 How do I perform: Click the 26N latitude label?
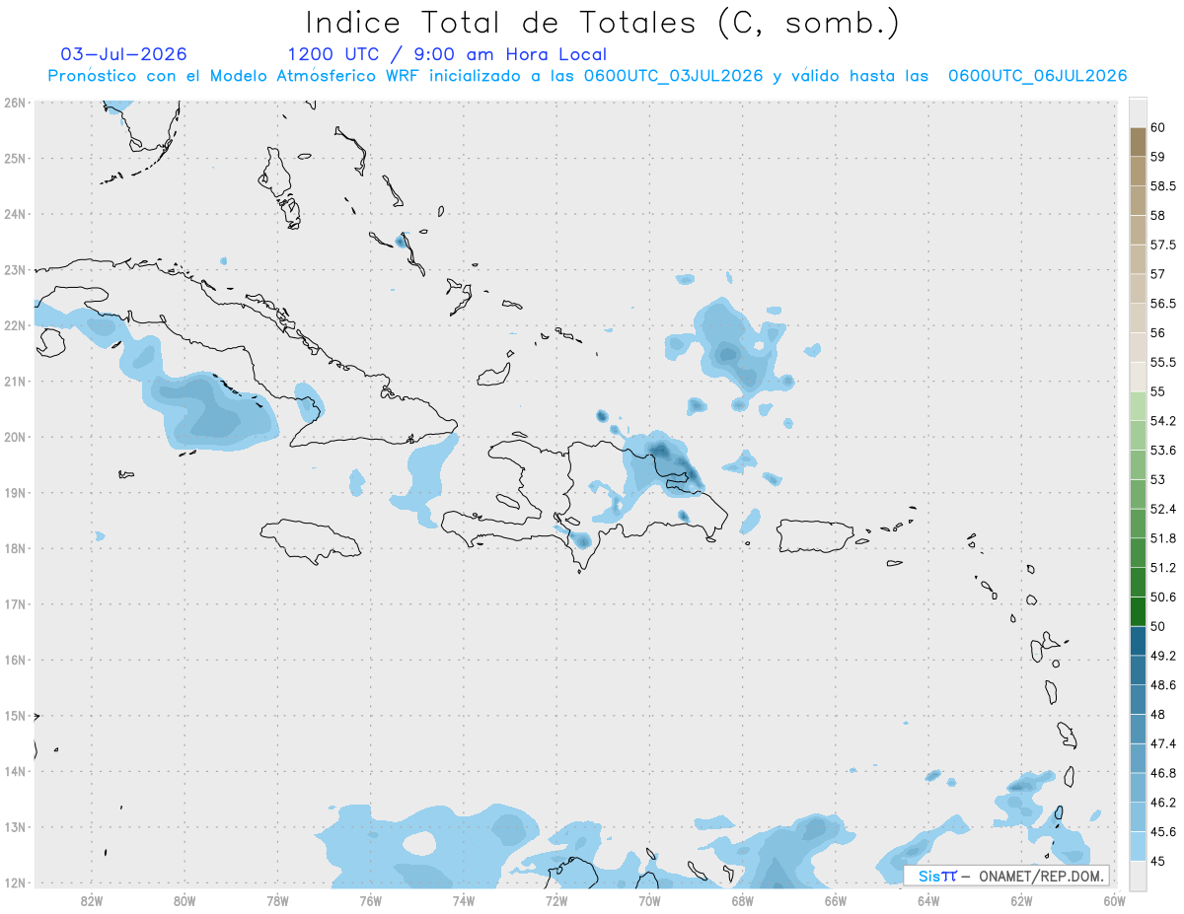(x=15, y=103)
